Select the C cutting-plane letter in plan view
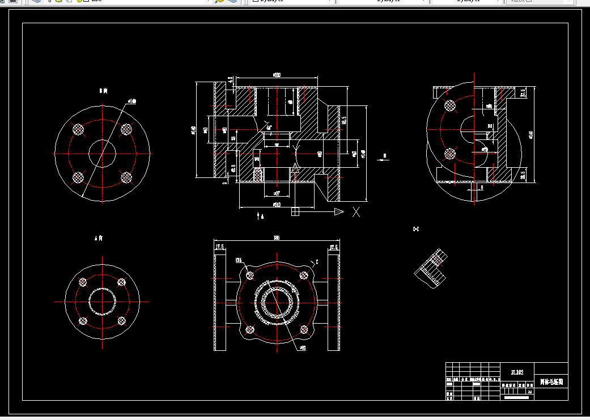 pos(317,262)
